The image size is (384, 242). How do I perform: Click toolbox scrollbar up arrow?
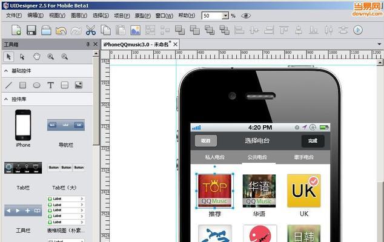point(96,53)
